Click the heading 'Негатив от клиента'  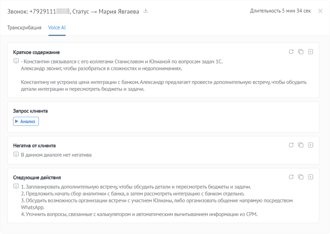click(34, 145)
